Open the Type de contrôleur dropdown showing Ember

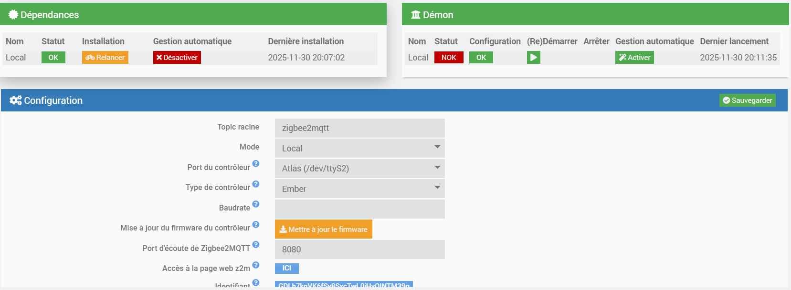click(360, 189)
